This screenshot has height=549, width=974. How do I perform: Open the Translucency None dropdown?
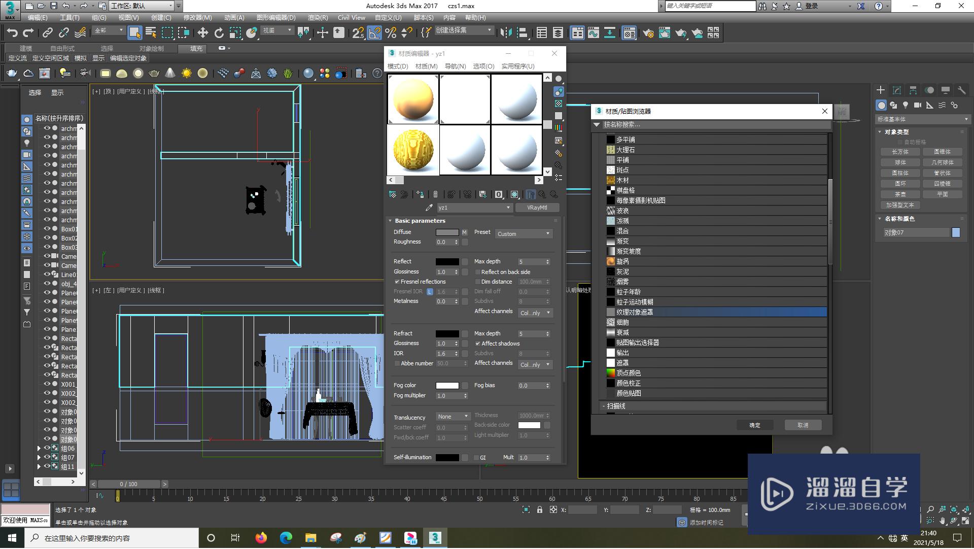tap(453, 417)
